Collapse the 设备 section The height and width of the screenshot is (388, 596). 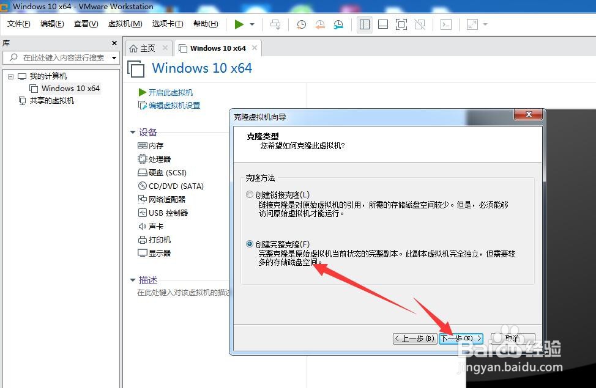click(x=133, y=132)
